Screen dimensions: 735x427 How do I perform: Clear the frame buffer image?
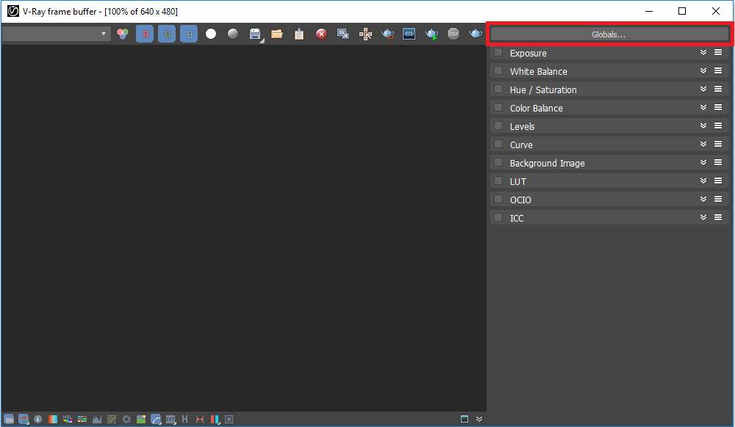[321, 34]
